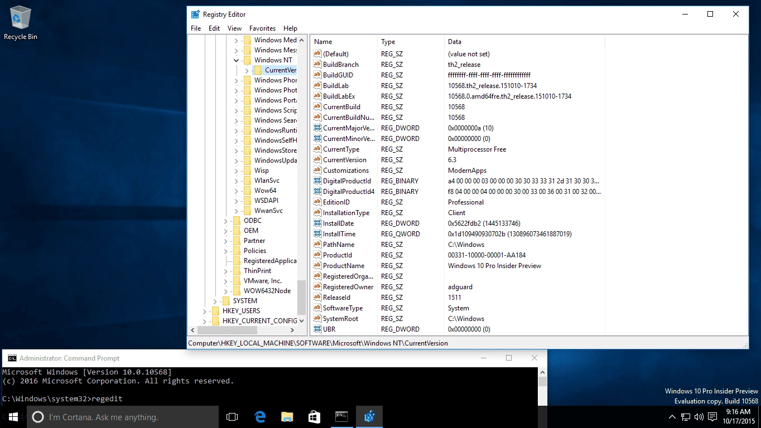Sort by the Type column header
Screen dimensions: 761x428
pos(411,42)
